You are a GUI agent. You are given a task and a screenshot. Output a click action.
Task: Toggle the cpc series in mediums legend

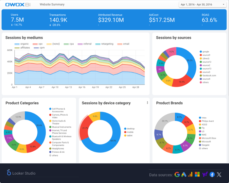click(x=38, y=44)
